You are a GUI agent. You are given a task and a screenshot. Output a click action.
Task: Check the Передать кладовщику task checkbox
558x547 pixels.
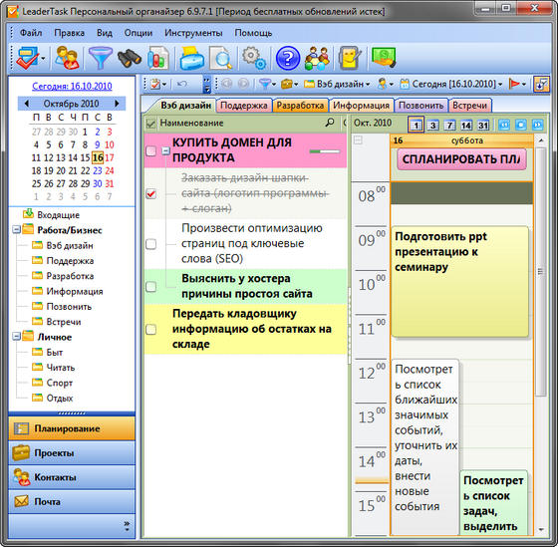click(150, 329)
